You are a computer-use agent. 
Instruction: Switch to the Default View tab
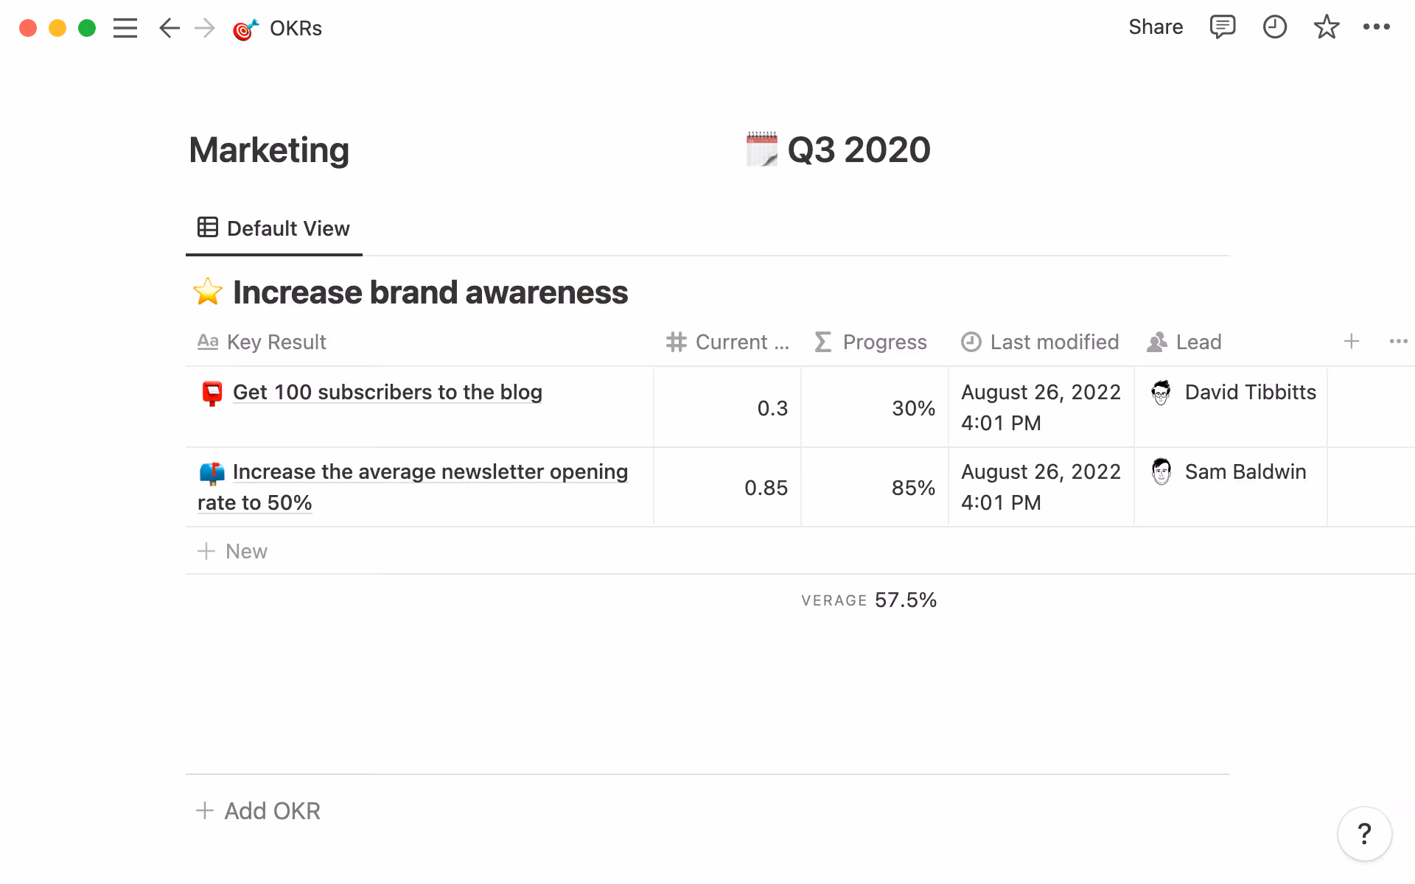273,228
